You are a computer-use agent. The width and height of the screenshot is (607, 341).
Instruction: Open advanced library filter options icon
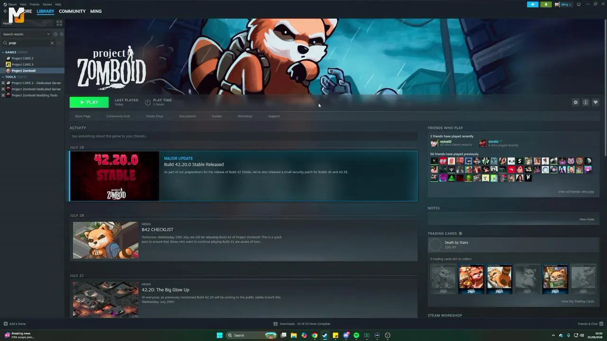60,43
